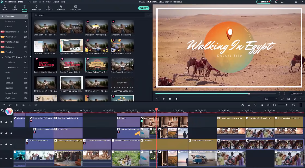The width and height of the screenshot is (305, 168).
Task: Toggle the lock on video track 4
Action: pyautogui.click(x=6, y=122)
